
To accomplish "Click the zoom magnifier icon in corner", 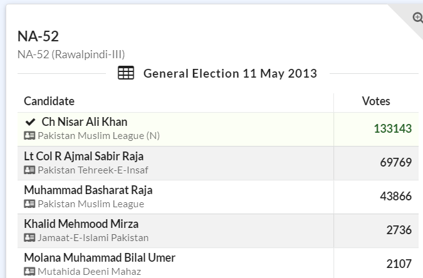I will [x=417, y=18].
